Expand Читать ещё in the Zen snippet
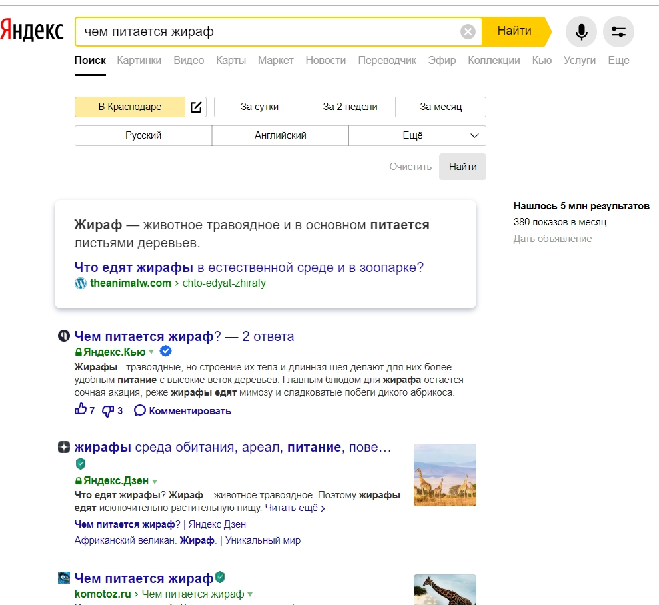This screenshot has width=659, height=605. (x=295, y=508)
